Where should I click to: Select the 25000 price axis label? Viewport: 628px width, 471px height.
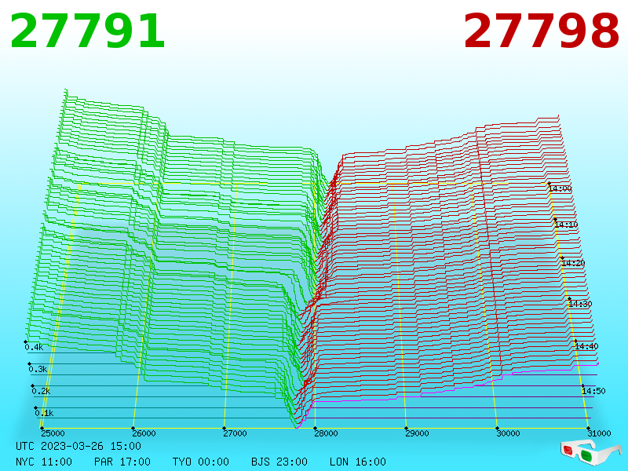pyautogui.click(x=53, y=433)
